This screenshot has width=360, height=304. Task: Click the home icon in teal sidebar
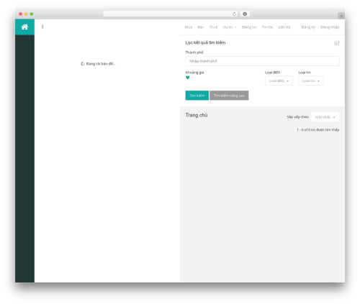click(x=24, y=27)
